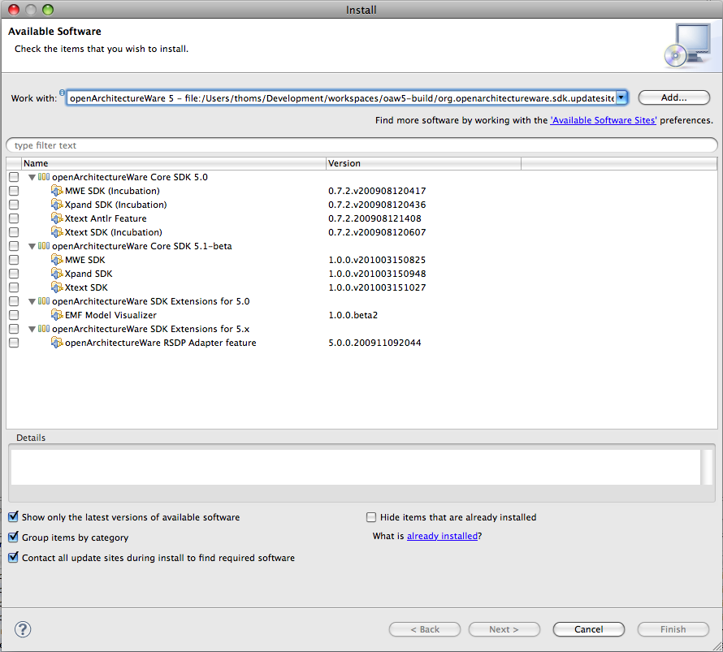The width and height of the screenshot is (723, 652).
Task: Check the Xtext Antlr Feature item
Action: coord(14,218)
